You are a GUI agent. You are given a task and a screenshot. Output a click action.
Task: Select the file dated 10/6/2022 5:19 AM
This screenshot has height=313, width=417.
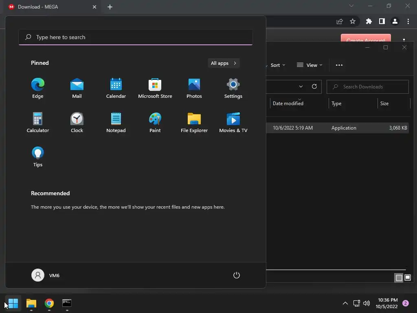point(337,128)
